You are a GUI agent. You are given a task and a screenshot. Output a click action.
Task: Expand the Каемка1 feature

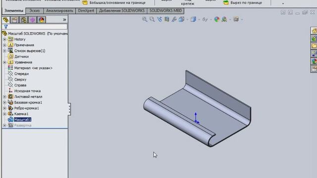[4, 114]
